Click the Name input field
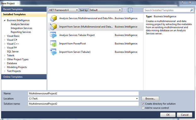Viewport: 196px width, 120px height. 83,93
